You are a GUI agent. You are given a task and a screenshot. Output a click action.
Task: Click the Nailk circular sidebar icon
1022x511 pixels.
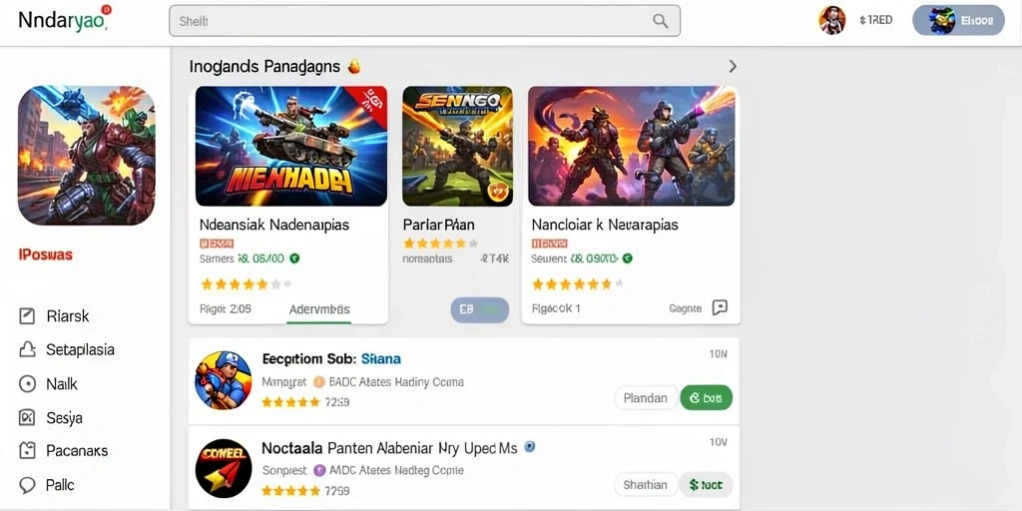coord(27,384)
